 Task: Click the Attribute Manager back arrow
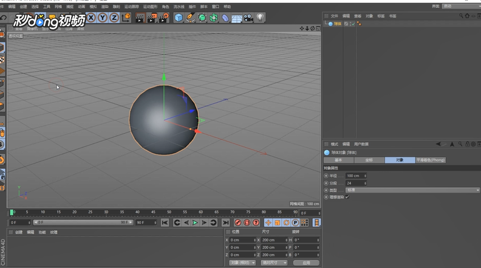(x=438, y=144)
